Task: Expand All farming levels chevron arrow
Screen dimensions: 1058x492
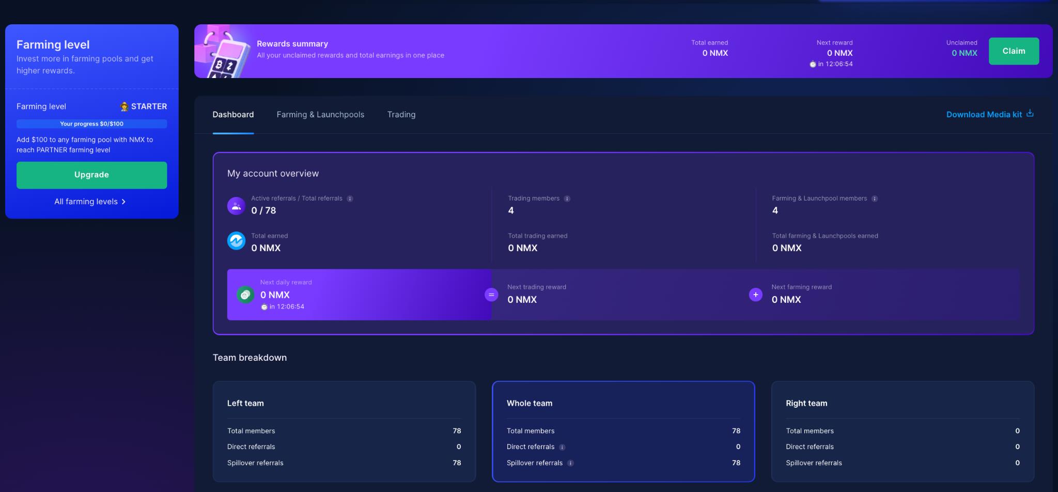Action: [123, 202]
